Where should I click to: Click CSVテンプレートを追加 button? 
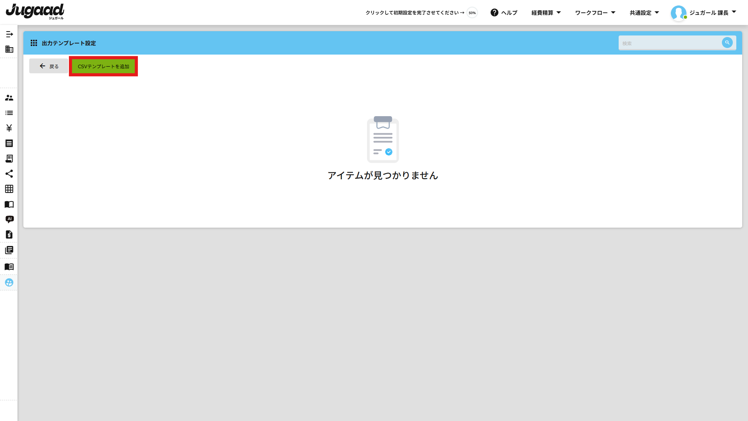[x=103, y=66]
